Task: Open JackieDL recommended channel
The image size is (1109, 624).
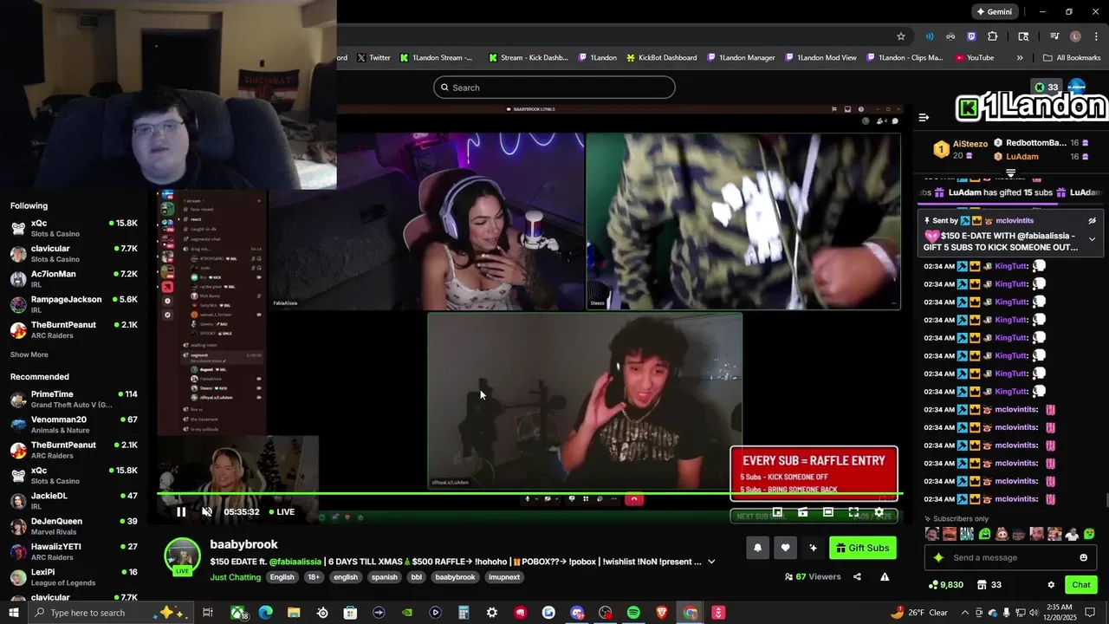Action: 74,501
